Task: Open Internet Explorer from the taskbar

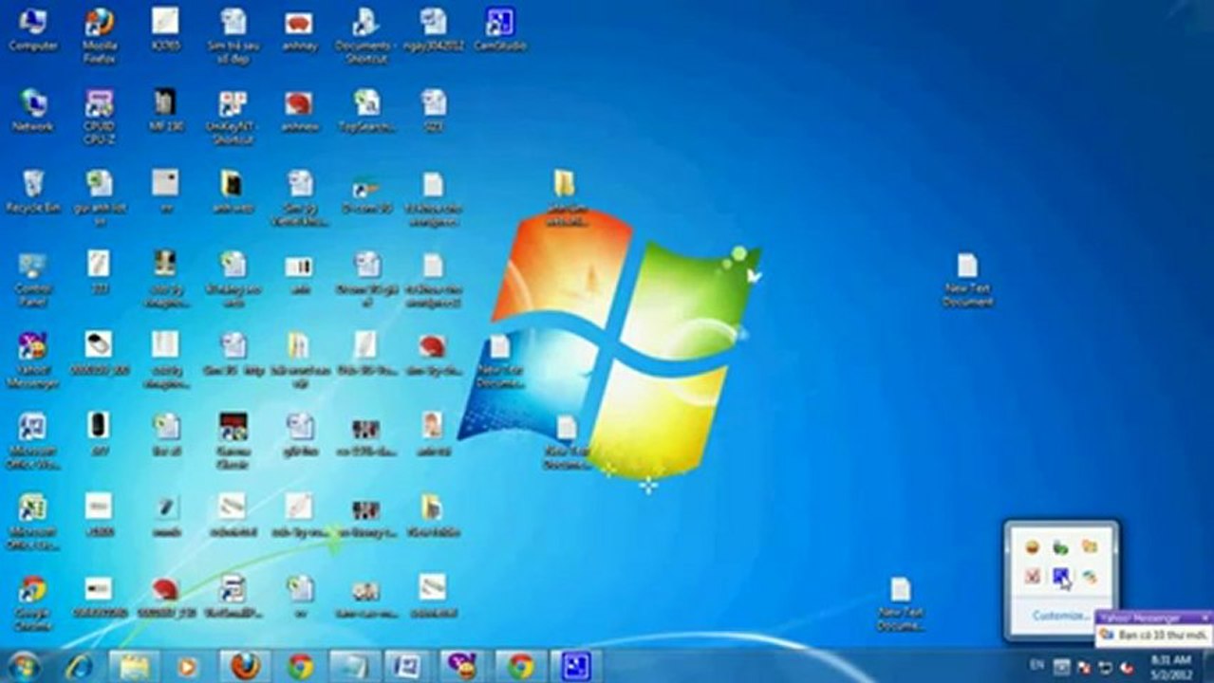Action: [x=79, y=667]
